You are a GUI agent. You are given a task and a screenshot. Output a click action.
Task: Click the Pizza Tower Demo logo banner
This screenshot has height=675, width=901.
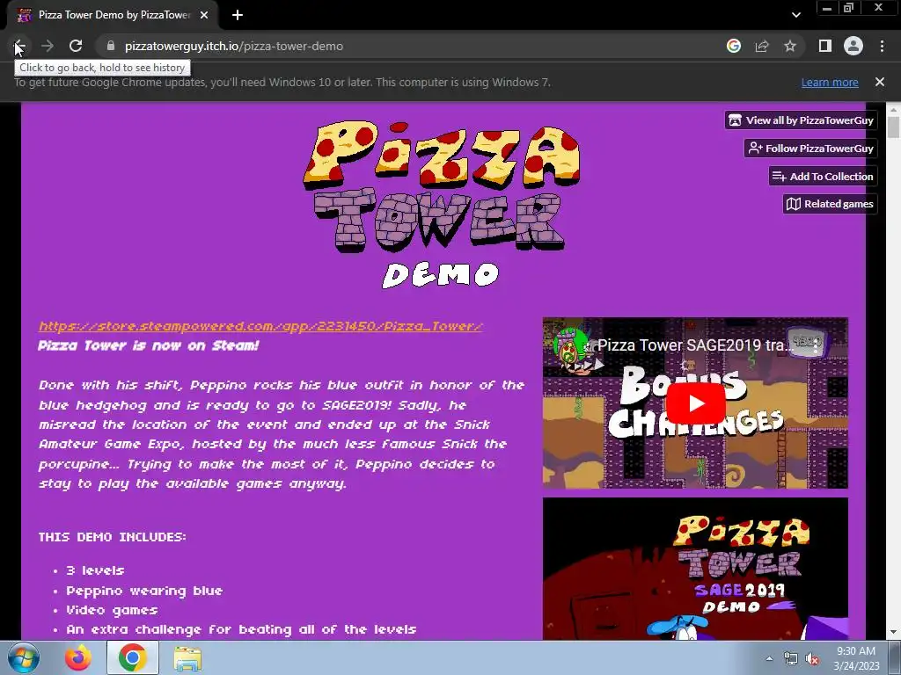click(x=442, y=205)
